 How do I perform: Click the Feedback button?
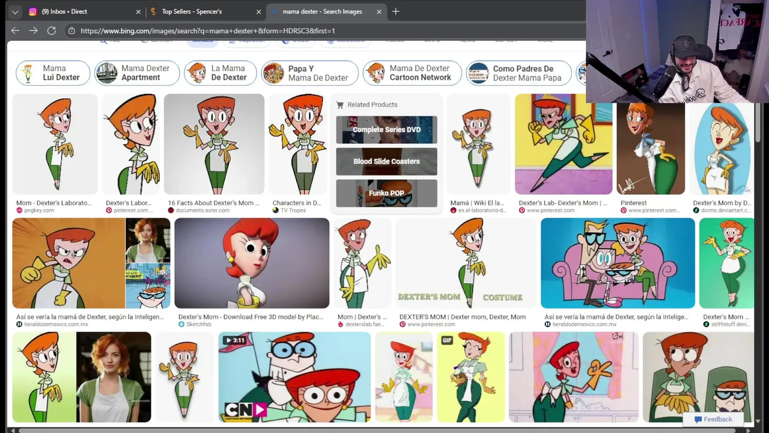[713, 419]
